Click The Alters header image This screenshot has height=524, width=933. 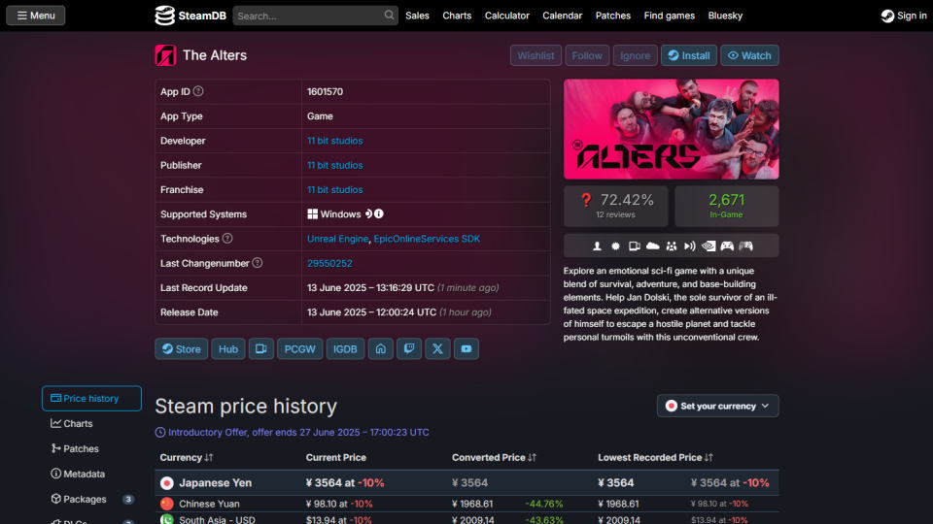click(x=672, y=129)
